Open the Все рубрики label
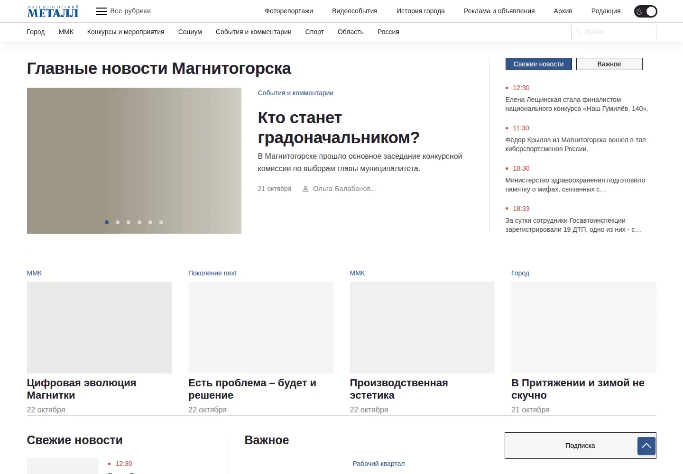 130,11
